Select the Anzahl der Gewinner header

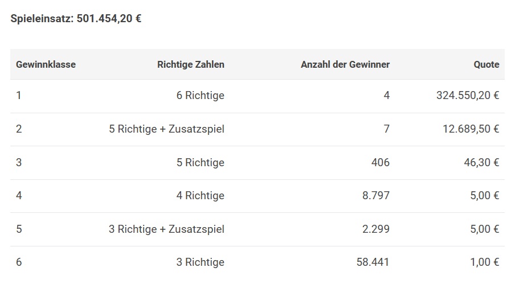tap(345, 64)
